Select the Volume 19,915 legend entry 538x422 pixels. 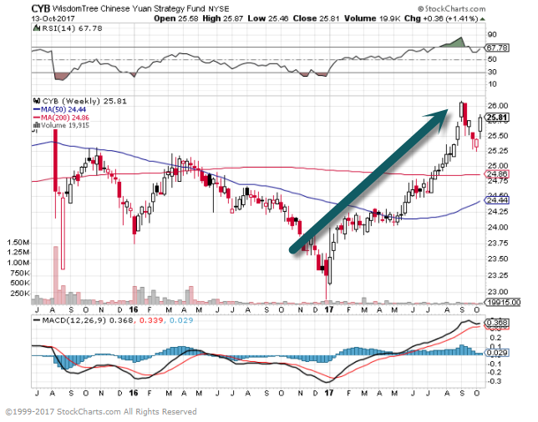(65, 125)
